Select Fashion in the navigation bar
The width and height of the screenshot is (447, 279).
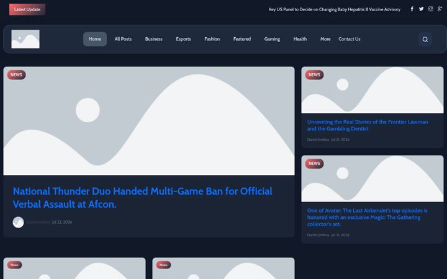212,39
